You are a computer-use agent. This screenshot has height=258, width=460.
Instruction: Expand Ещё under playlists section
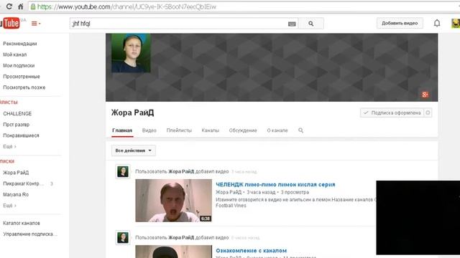click(x=9, y=146)
